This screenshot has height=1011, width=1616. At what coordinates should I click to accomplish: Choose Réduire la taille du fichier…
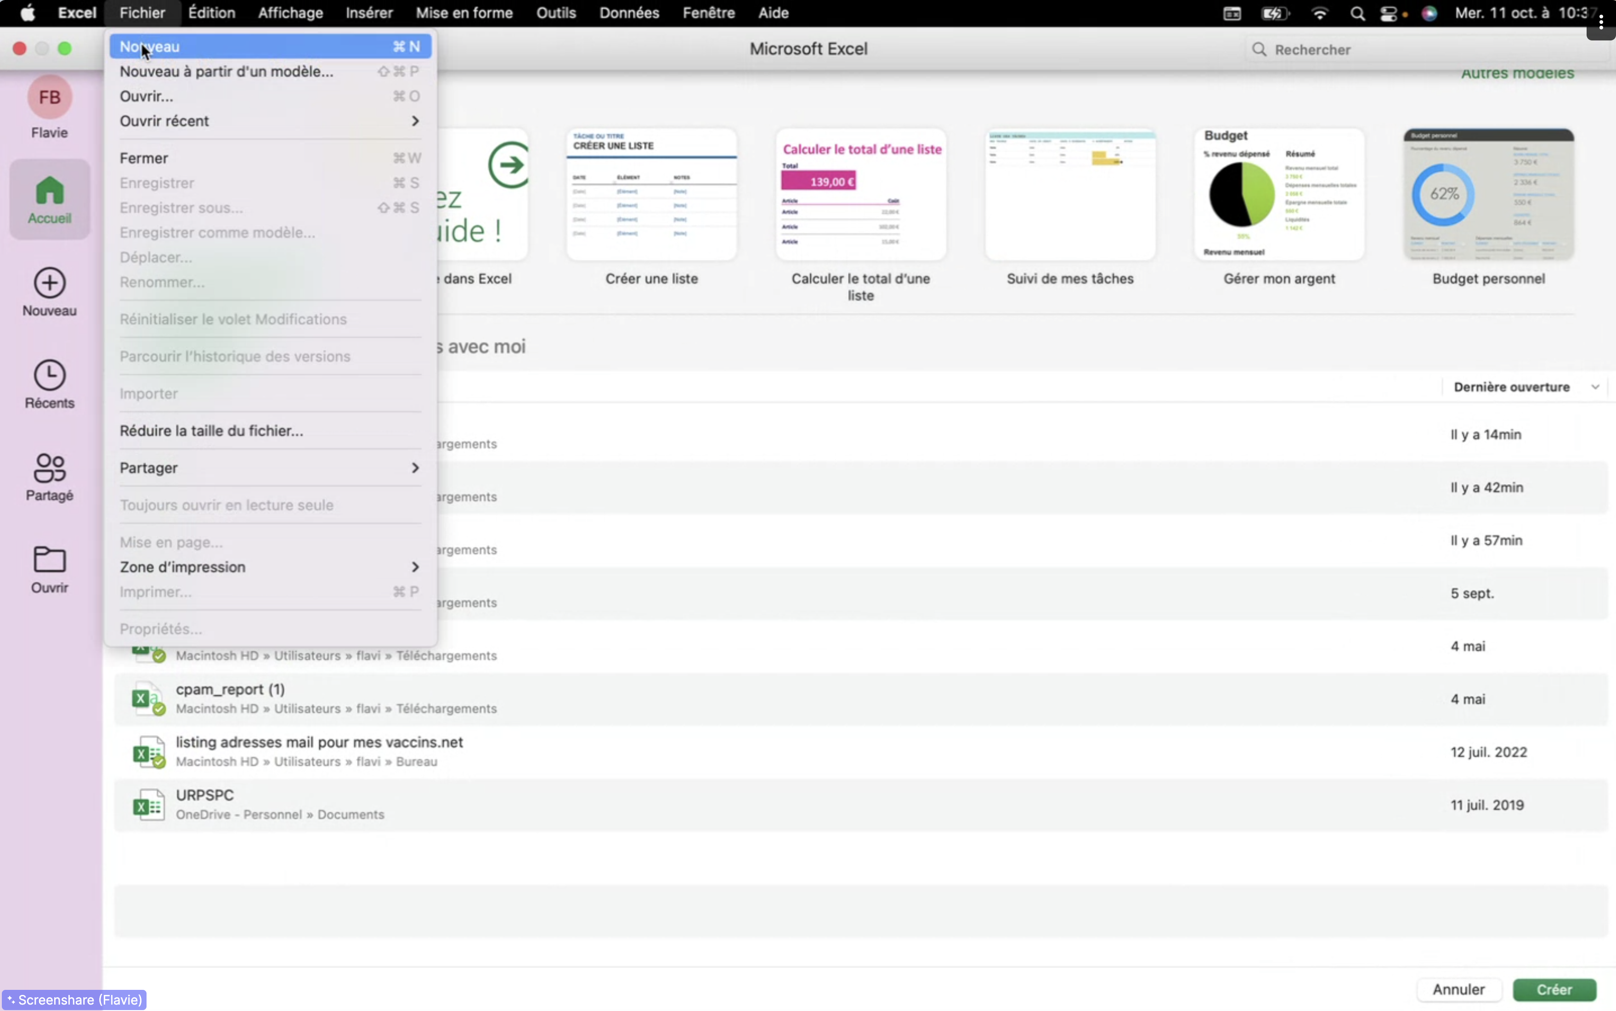(269, 431)
